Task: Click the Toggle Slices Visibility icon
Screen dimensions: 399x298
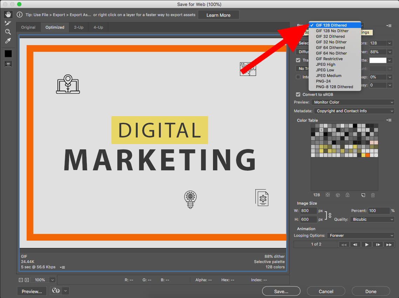Action: point(8,64)
